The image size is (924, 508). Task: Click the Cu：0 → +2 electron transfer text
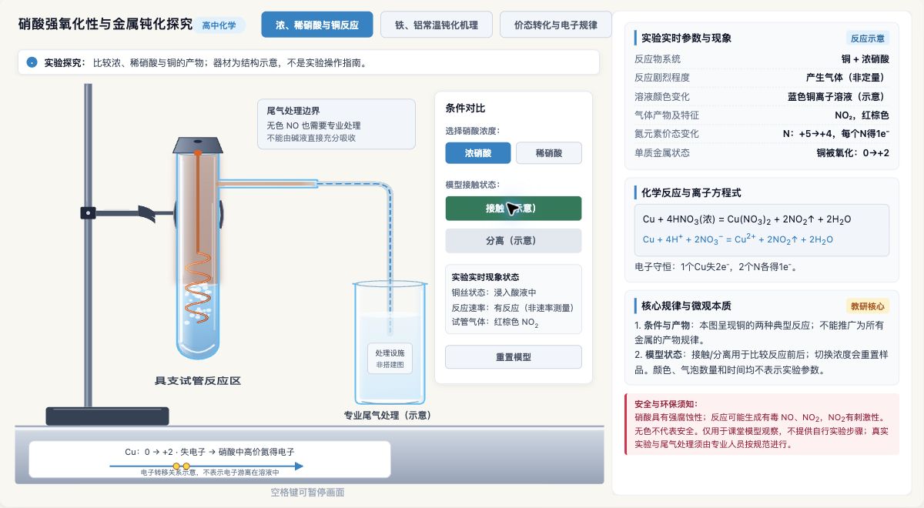tap(209, 452)
